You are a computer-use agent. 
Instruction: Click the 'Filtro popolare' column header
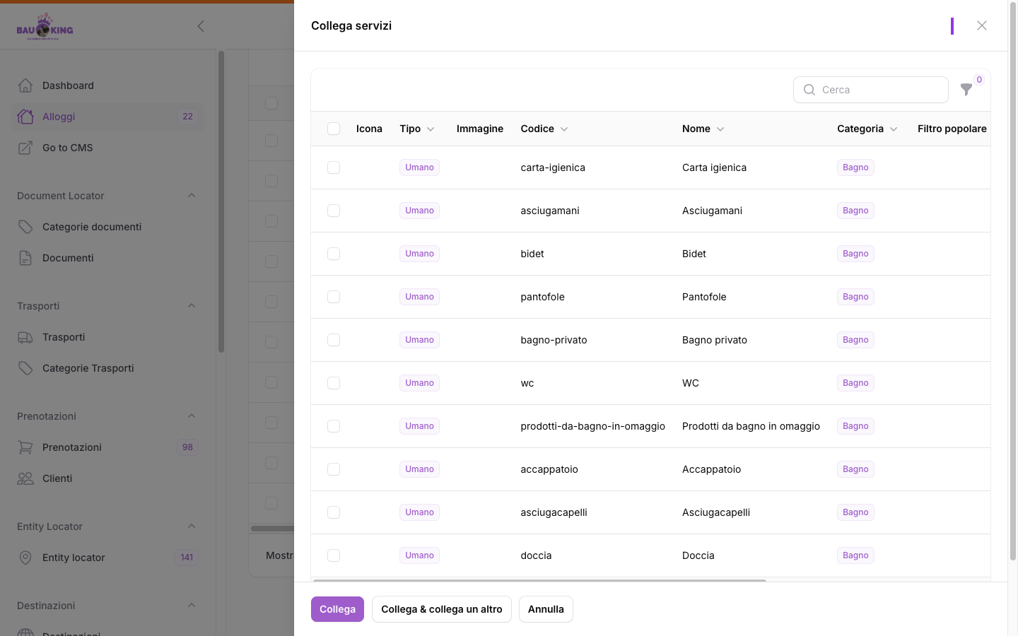pos(952,129)
